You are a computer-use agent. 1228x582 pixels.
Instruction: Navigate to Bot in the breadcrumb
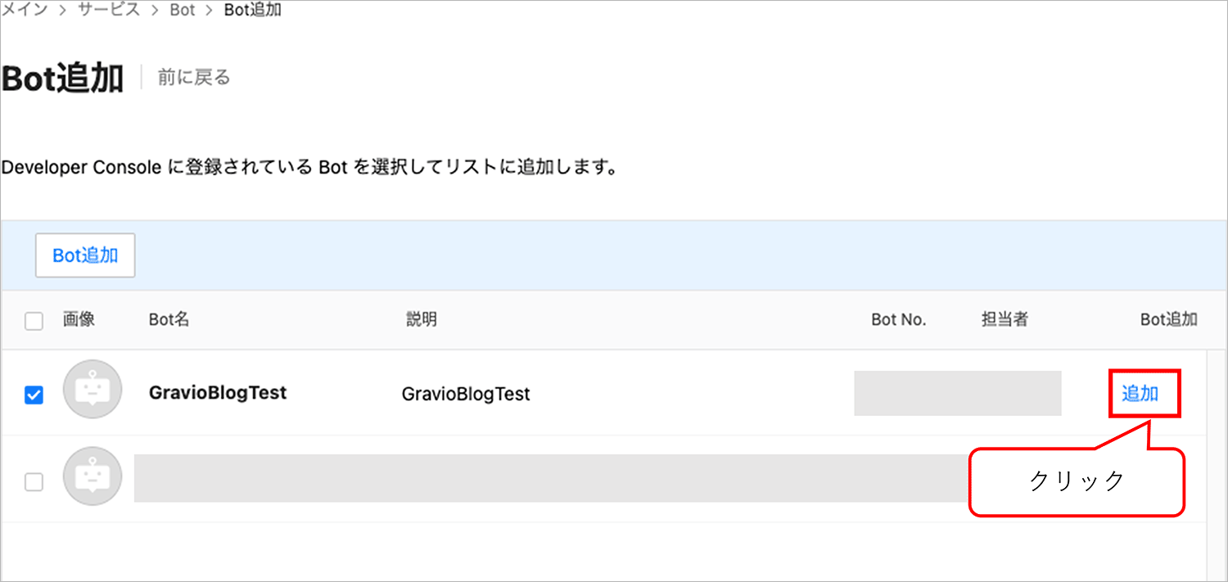tap(183, 11)
